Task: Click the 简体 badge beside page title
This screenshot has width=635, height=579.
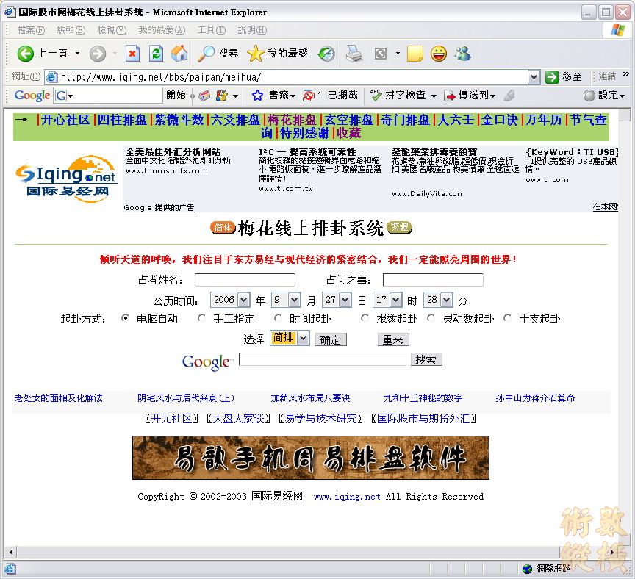Action: coord(223,228)
